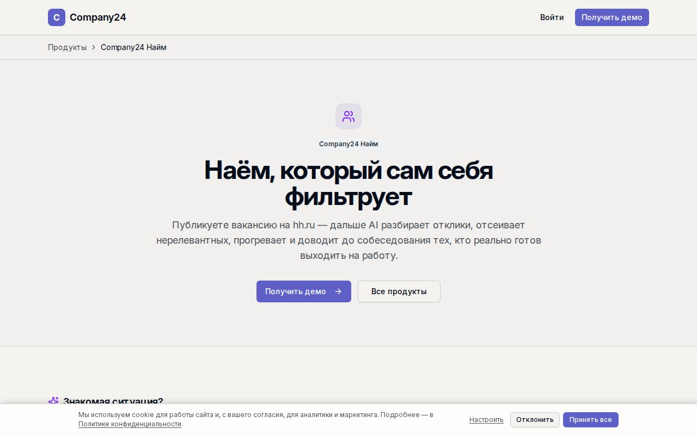This screenshot has height=435, width=697.
Task: Click the users icon above the headline
Action: [x=348, y=116]
